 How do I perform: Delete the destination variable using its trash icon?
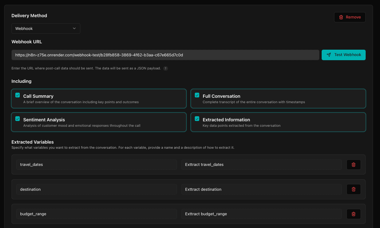point(354,189)
